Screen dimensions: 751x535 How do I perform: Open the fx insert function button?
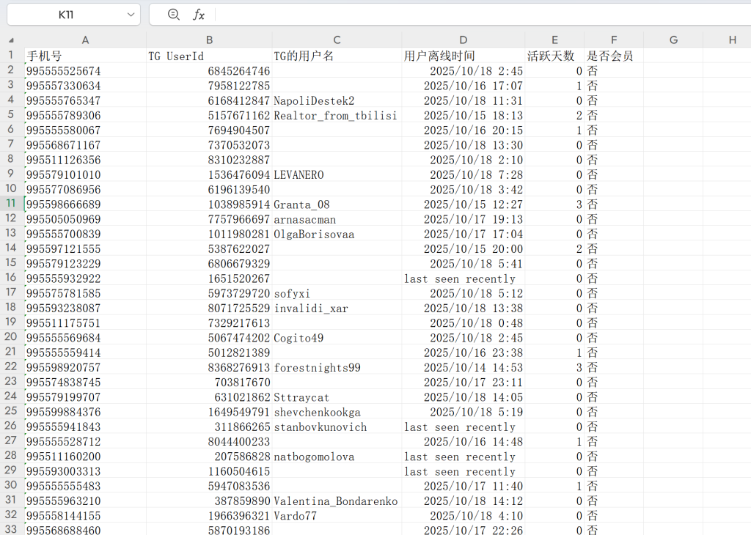(198, 15)
